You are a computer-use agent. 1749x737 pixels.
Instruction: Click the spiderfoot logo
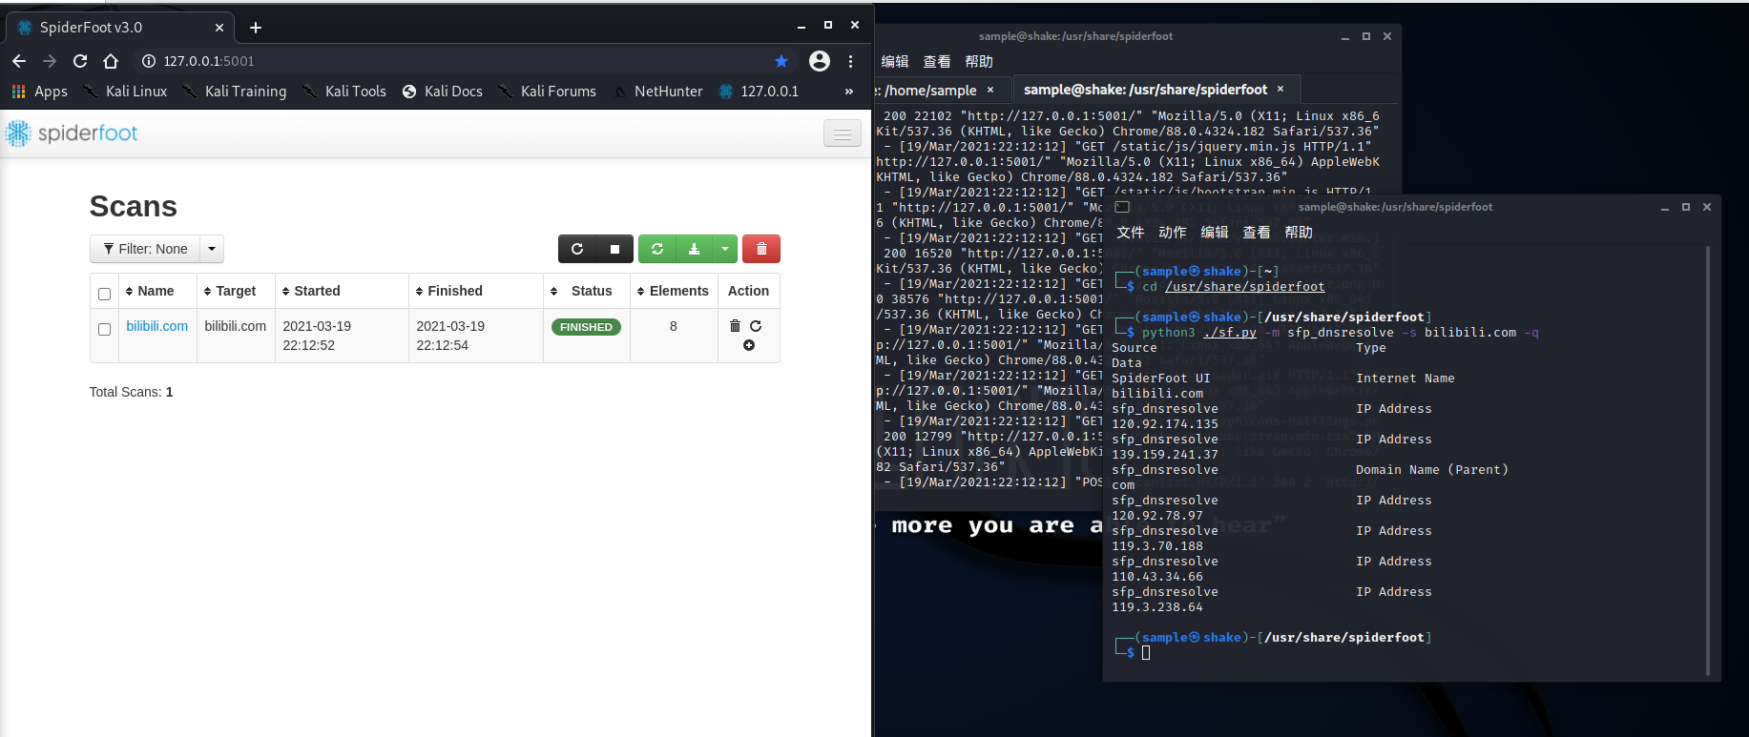point(72,133)
